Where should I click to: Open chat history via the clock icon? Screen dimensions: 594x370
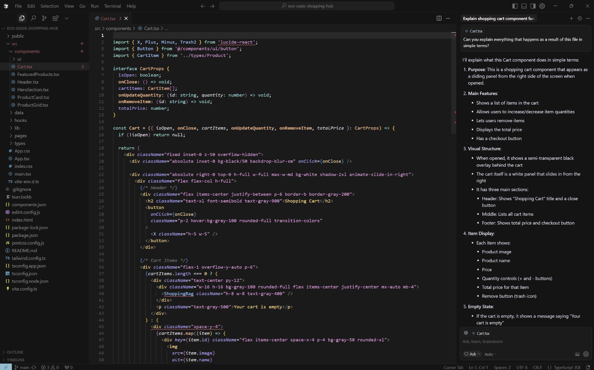pyautogui.click(x=580, y=18)
